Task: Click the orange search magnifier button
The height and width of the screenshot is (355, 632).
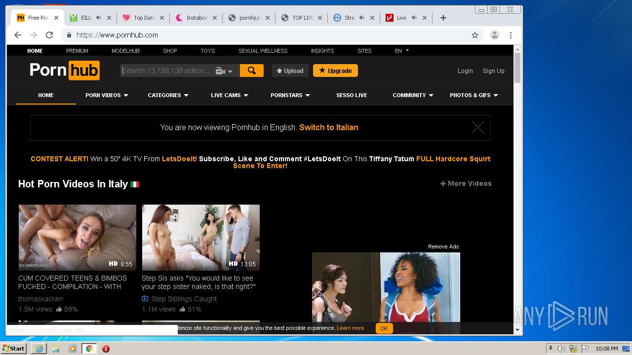Action: (252, 71)
